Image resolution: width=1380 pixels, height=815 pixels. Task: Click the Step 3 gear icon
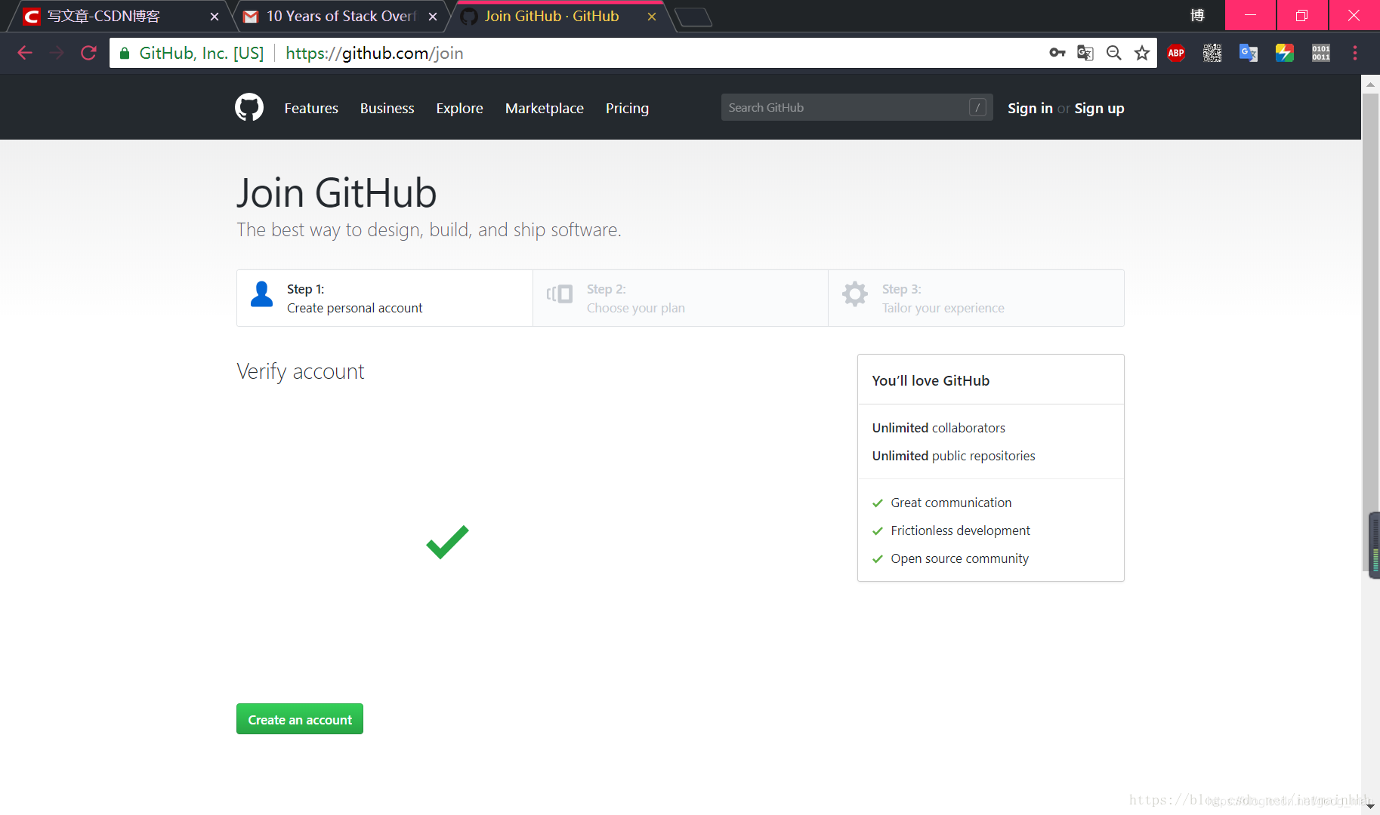click(855, 294)
